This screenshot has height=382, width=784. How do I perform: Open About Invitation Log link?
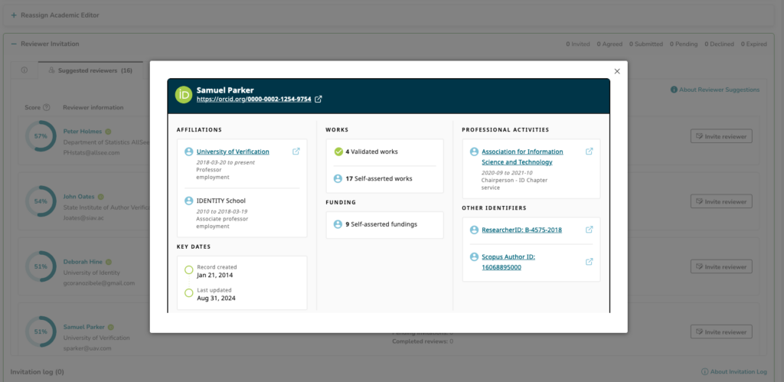coord(739,372)
